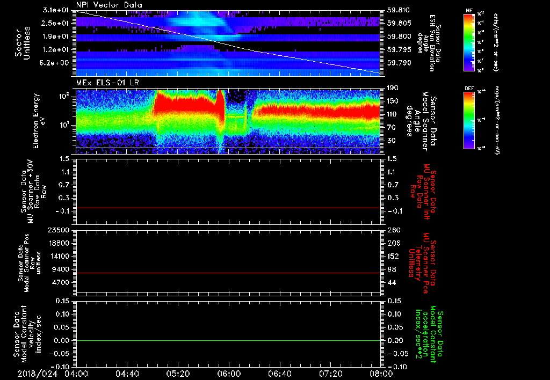Click the 1.9e+01 sector axis value
The height and width of the screenshot is (380, 550).
[x=56, y=36]
